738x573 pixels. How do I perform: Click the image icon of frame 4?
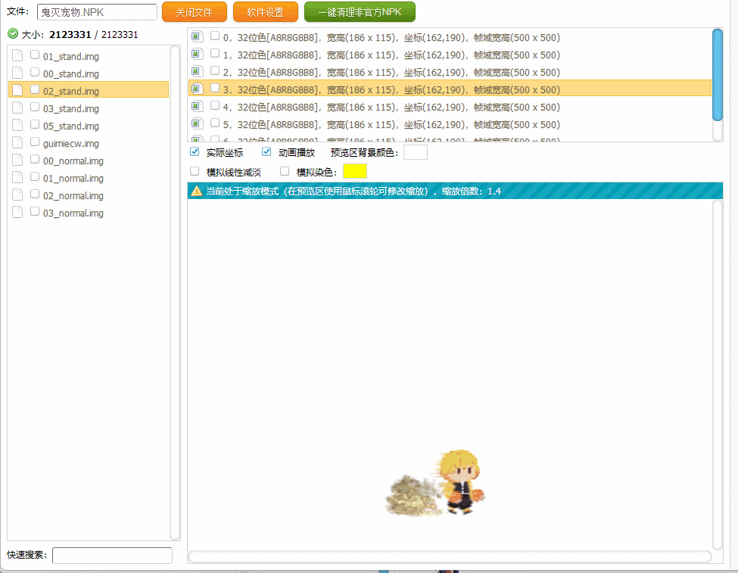[198, 106]
